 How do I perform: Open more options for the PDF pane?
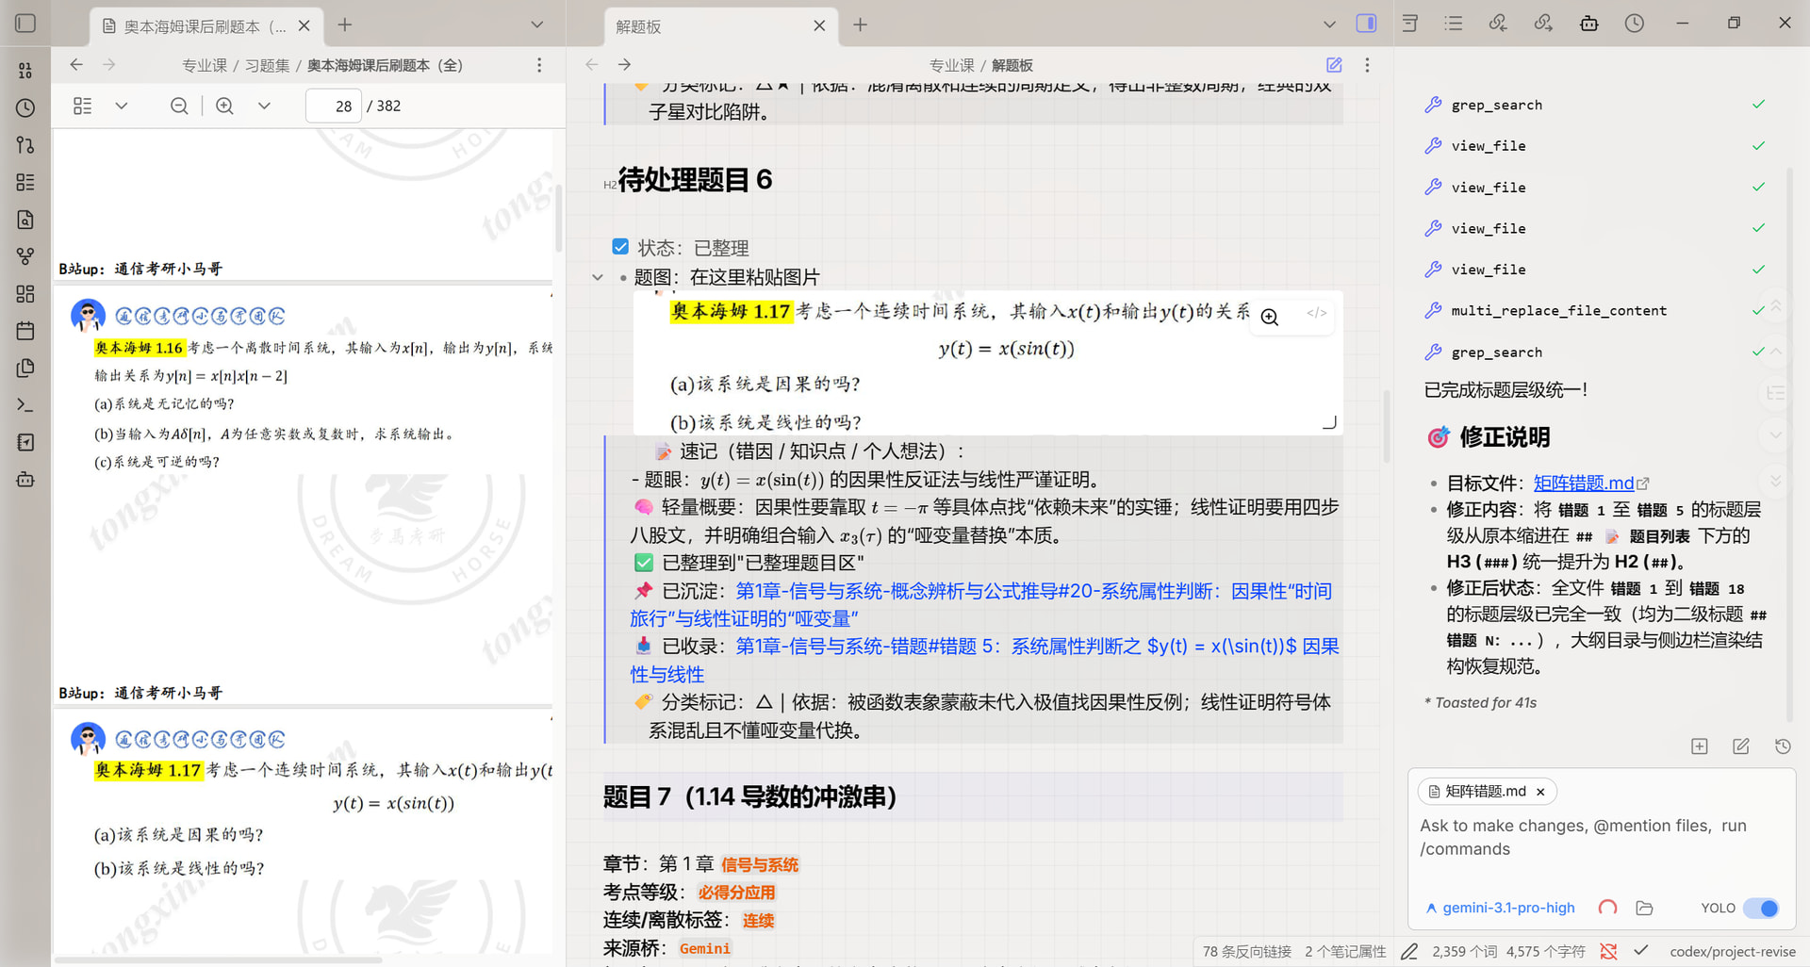pos(539,65)
